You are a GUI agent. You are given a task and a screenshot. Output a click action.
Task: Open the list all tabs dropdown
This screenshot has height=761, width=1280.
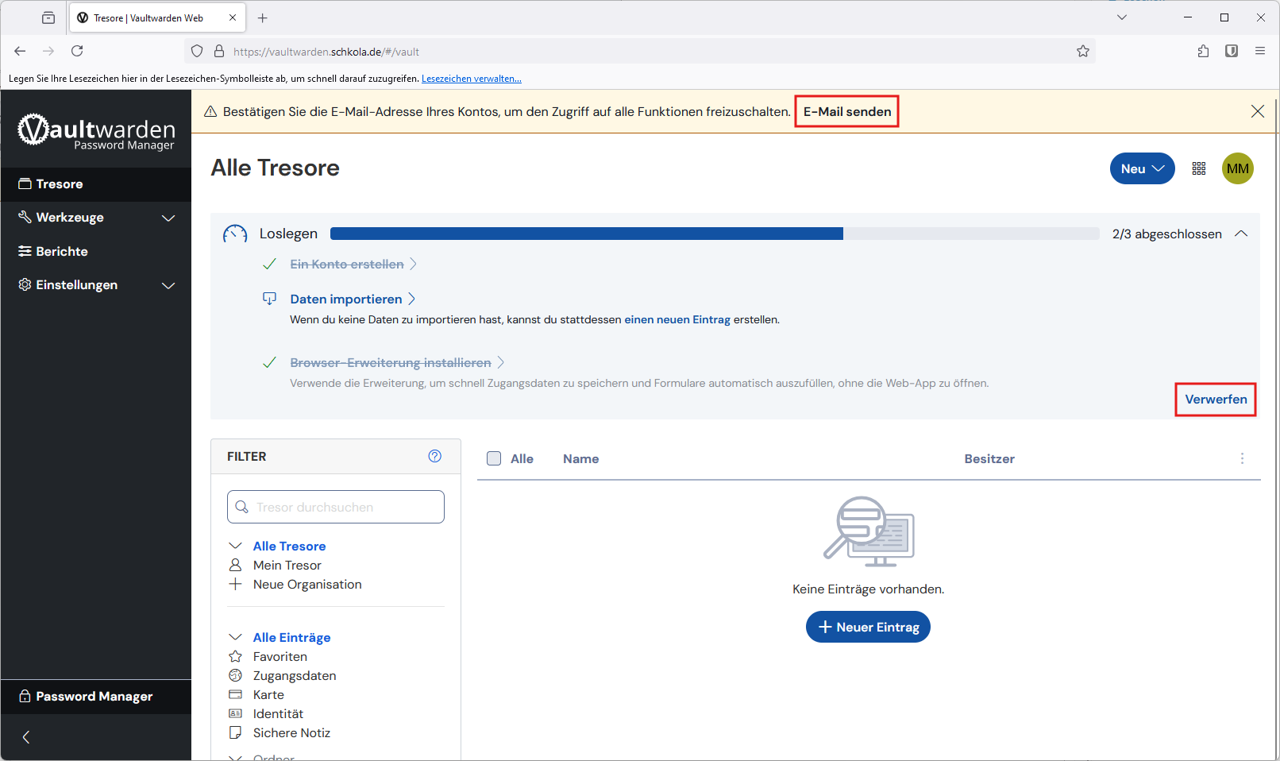[x=1122, y=17]
